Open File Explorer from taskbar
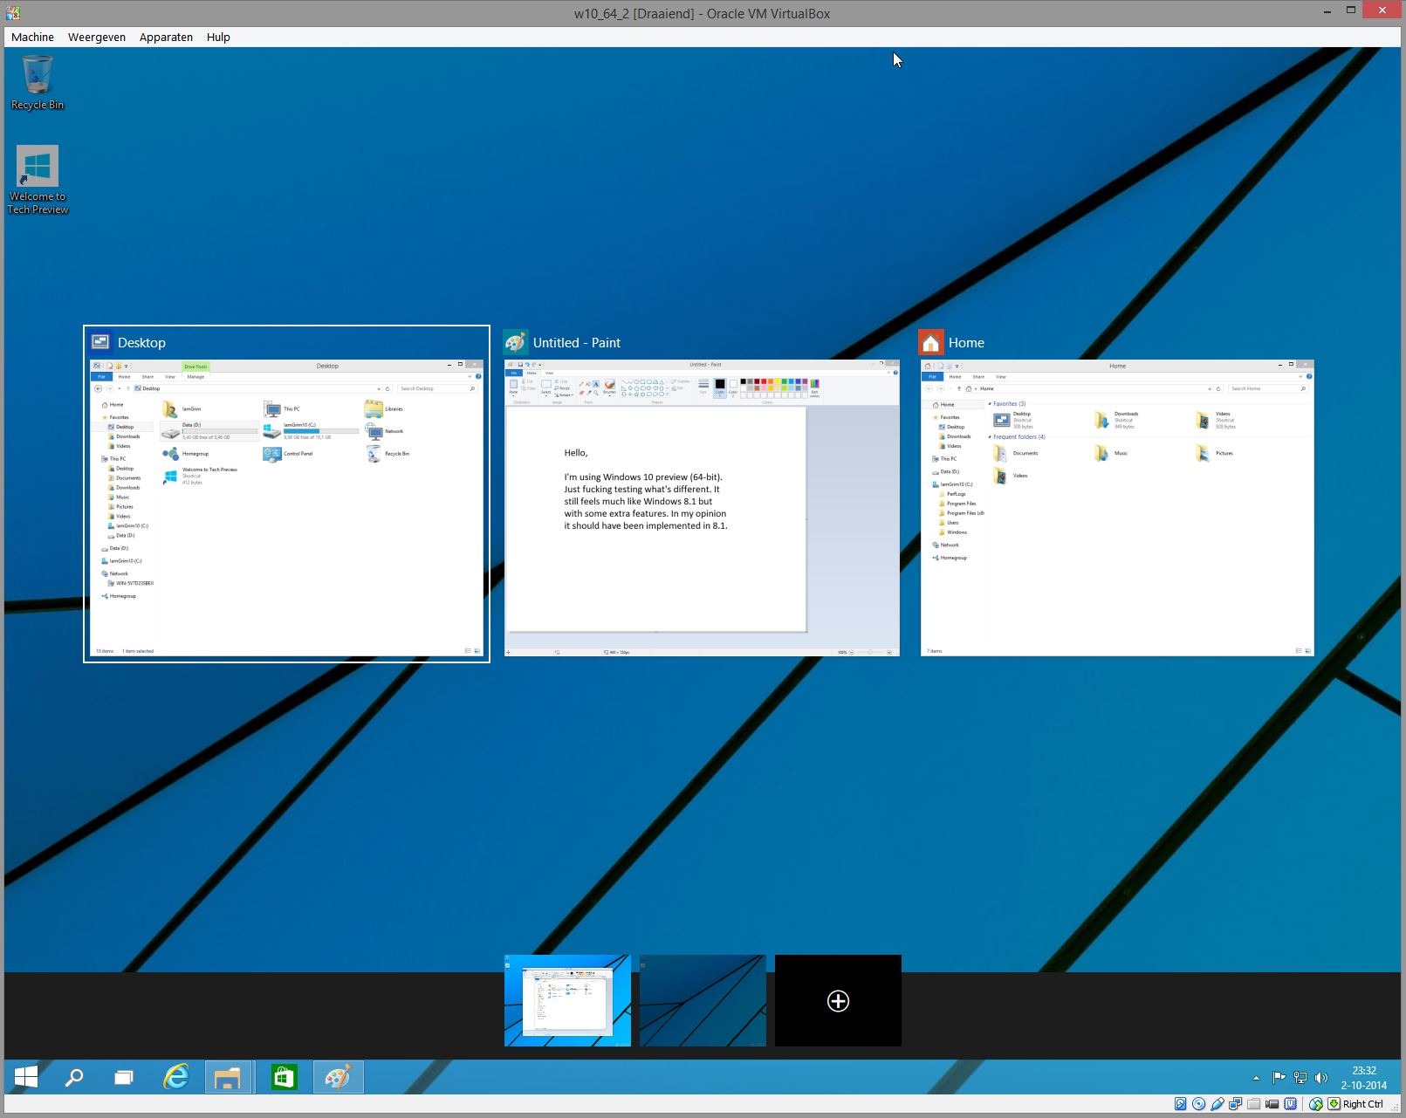1406x1118 pixels. click(228, 1077)
